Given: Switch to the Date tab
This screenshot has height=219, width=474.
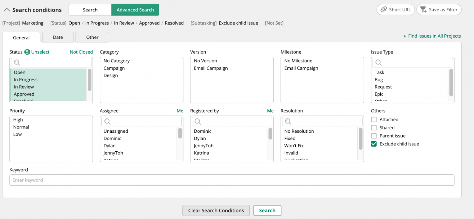Looking at the screenshot, I should point(58,37).
